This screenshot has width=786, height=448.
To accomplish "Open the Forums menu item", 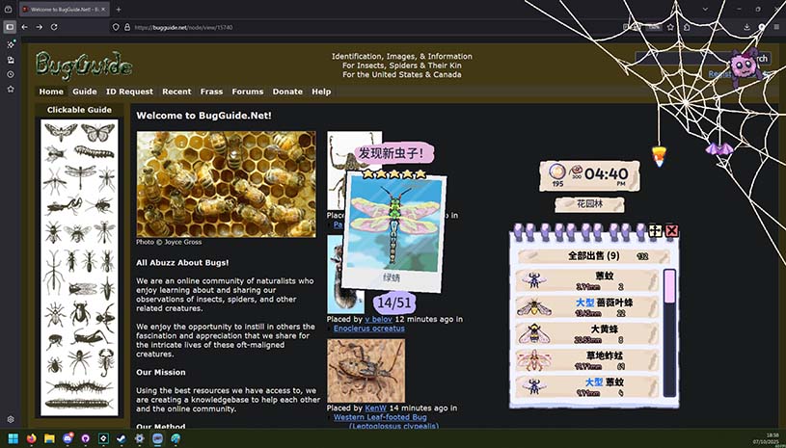I will click(247, 92).
